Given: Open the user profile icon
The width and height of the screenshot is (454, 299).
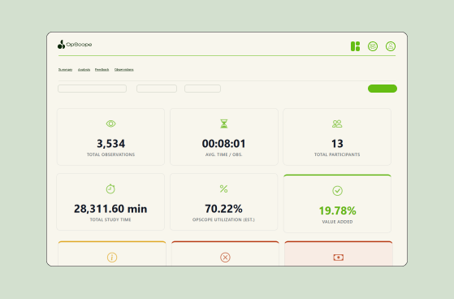Looking at the screenshot, I should [x=391, y=46].
